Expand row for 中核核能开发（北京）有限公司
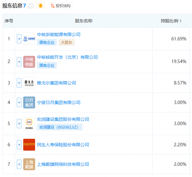This screenshot has width=192, height=177. 19,61
